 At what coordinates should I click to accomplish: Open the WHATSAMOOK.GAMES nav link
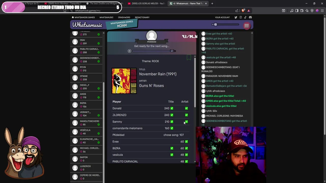(85, 17)
